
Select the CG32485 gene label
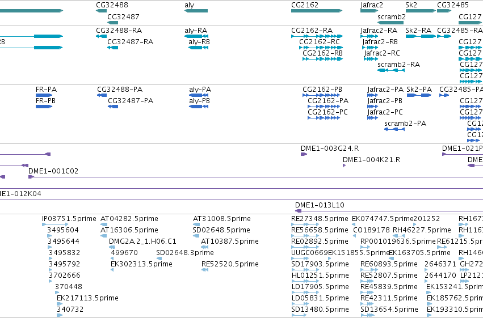pos(453,5)
